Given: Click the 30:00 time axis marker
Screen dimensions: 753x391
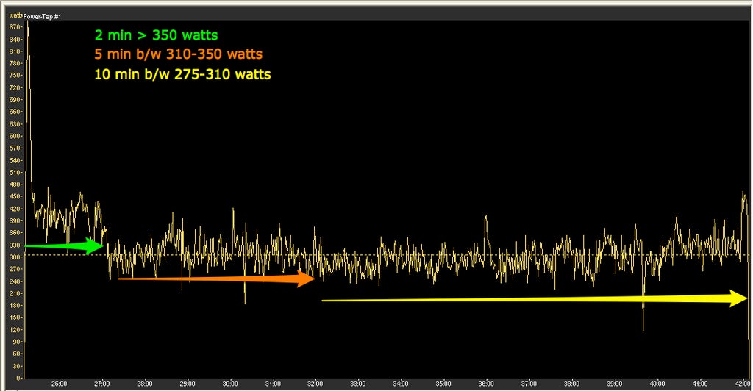Looking at the screenshot, I should [x=230, y=383].
